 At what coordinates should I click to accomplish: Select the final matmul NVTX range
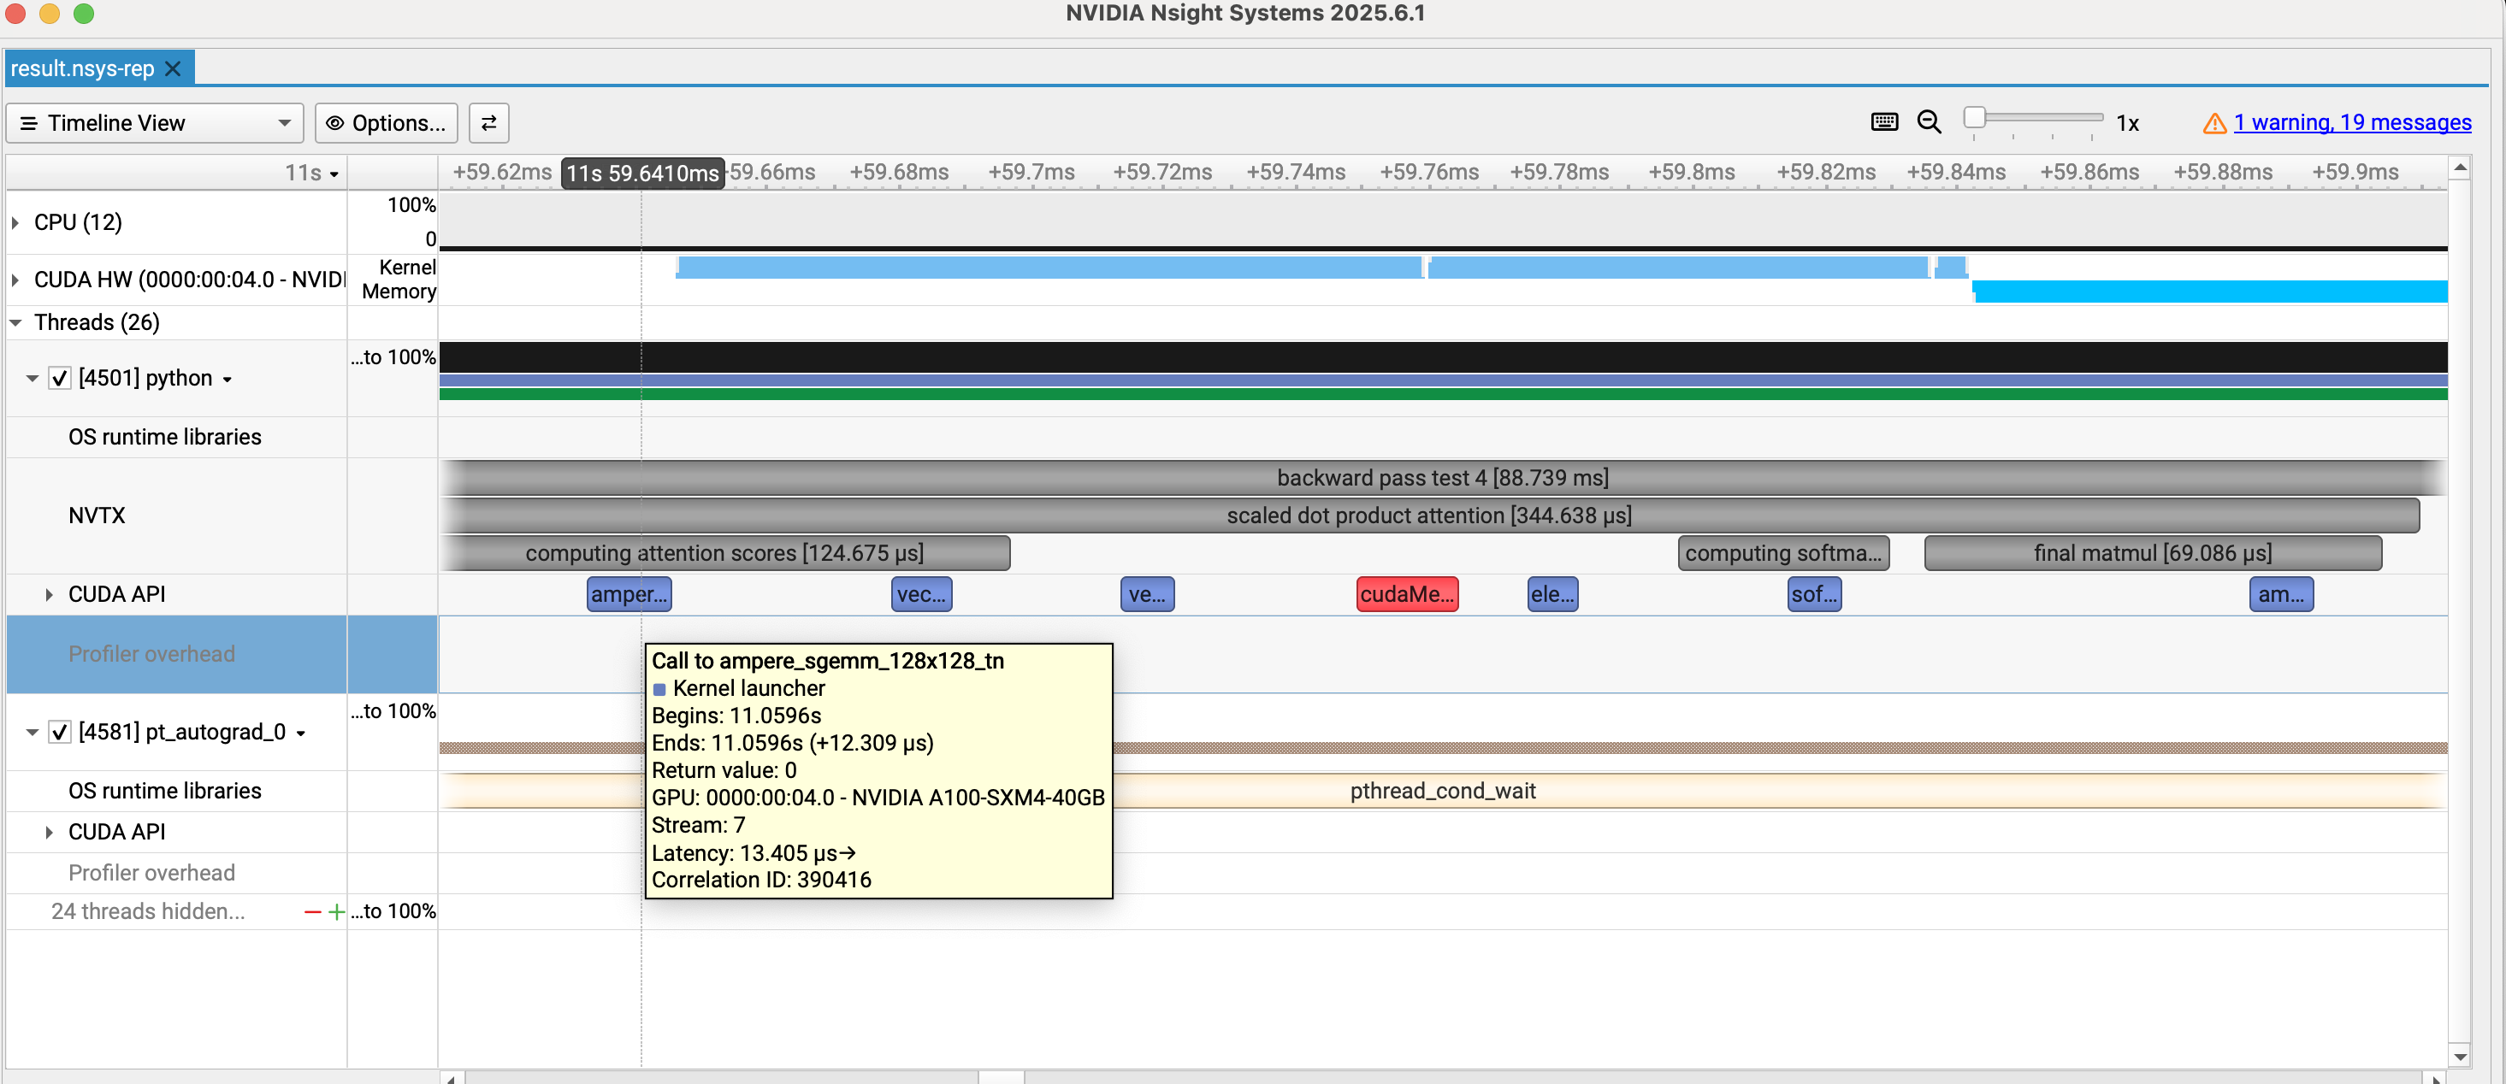(2151, 553)
